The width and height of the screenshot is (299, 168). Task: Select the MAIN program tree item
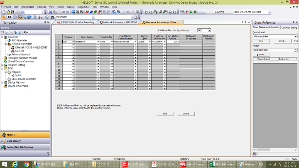(18, 75)
